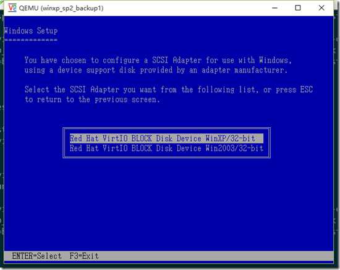This screenshot has width=340, height=270.
Task: Click the "You have chosen to configure" paragraph
Action: [158, 65]
